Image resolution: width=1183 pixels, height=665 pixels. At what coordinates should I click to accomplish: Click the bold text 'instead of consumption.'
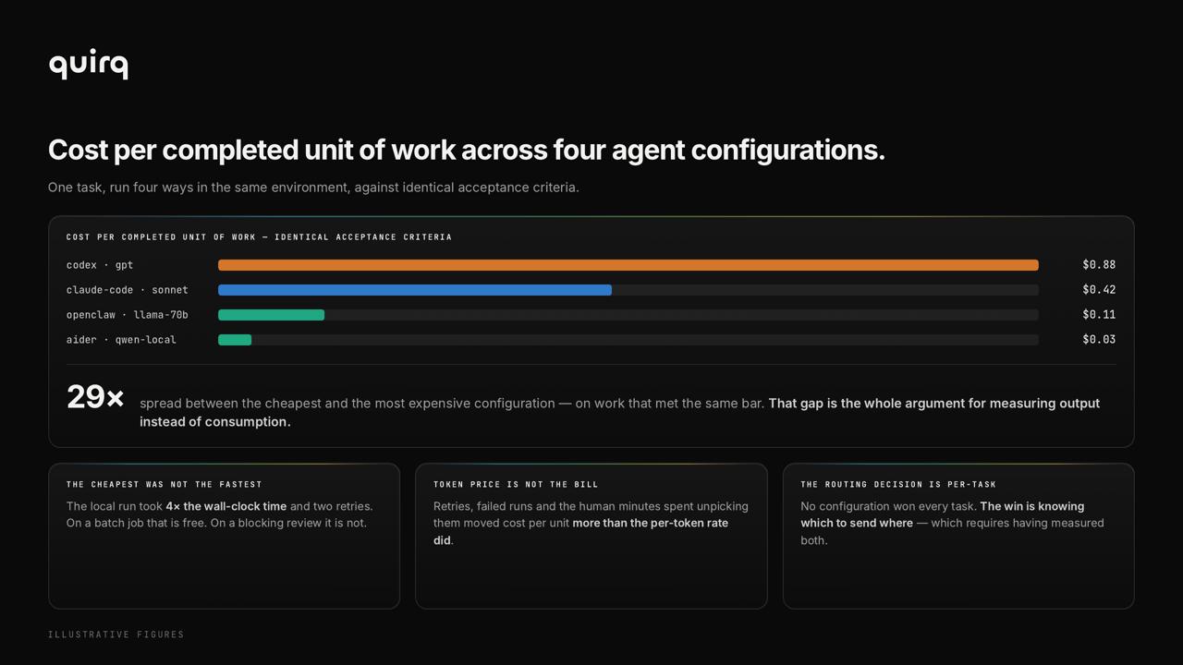[x=215, y=422]
